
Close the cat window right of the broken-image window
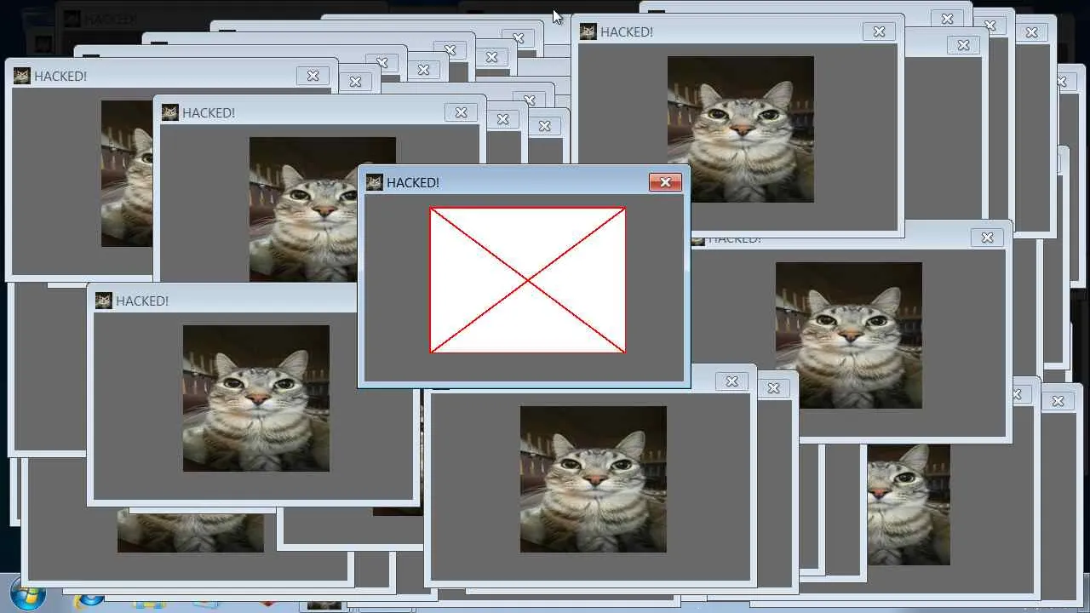[987, 238]
